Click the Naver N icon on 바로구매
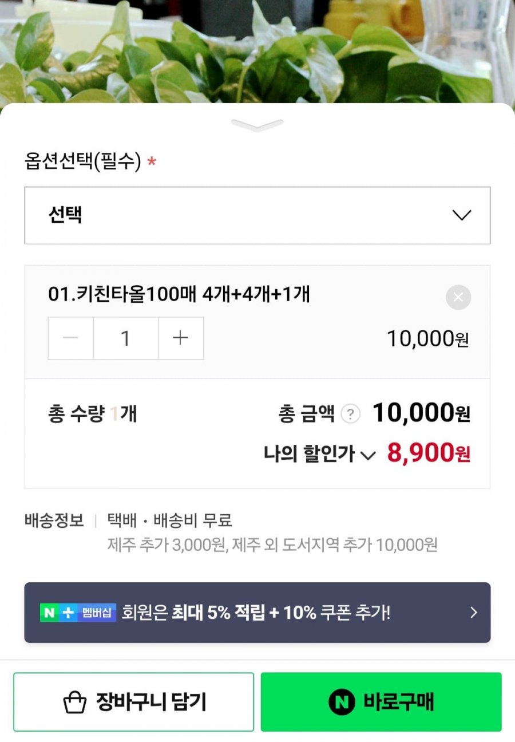 point(342,702)
